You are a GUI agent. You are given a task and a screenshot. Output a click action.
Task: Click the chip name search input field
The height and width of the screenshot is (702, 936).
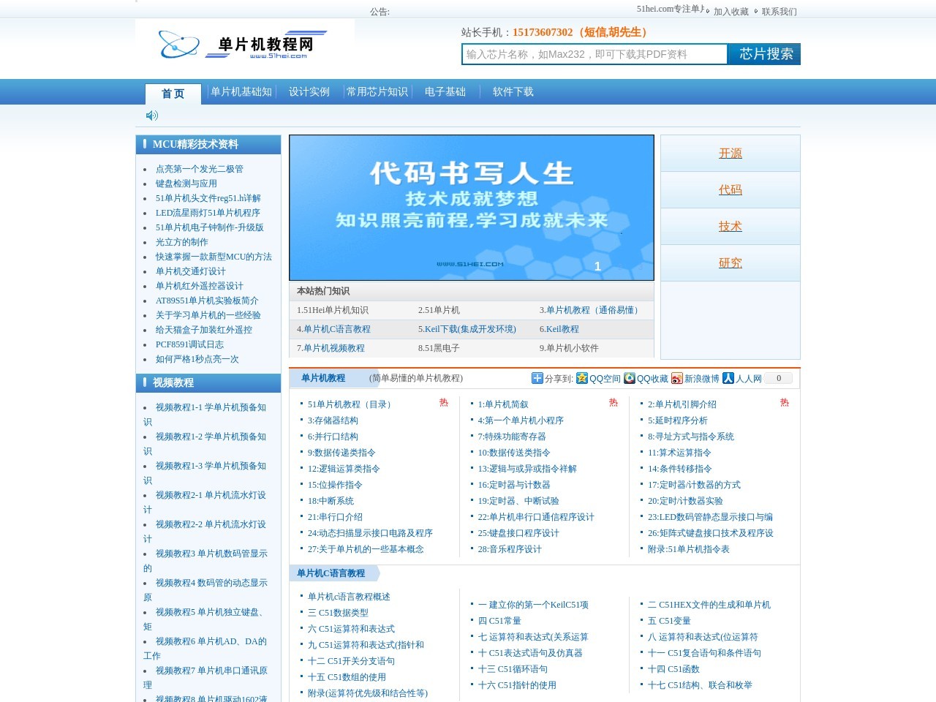pyautogui.click(x=592, y=54)
